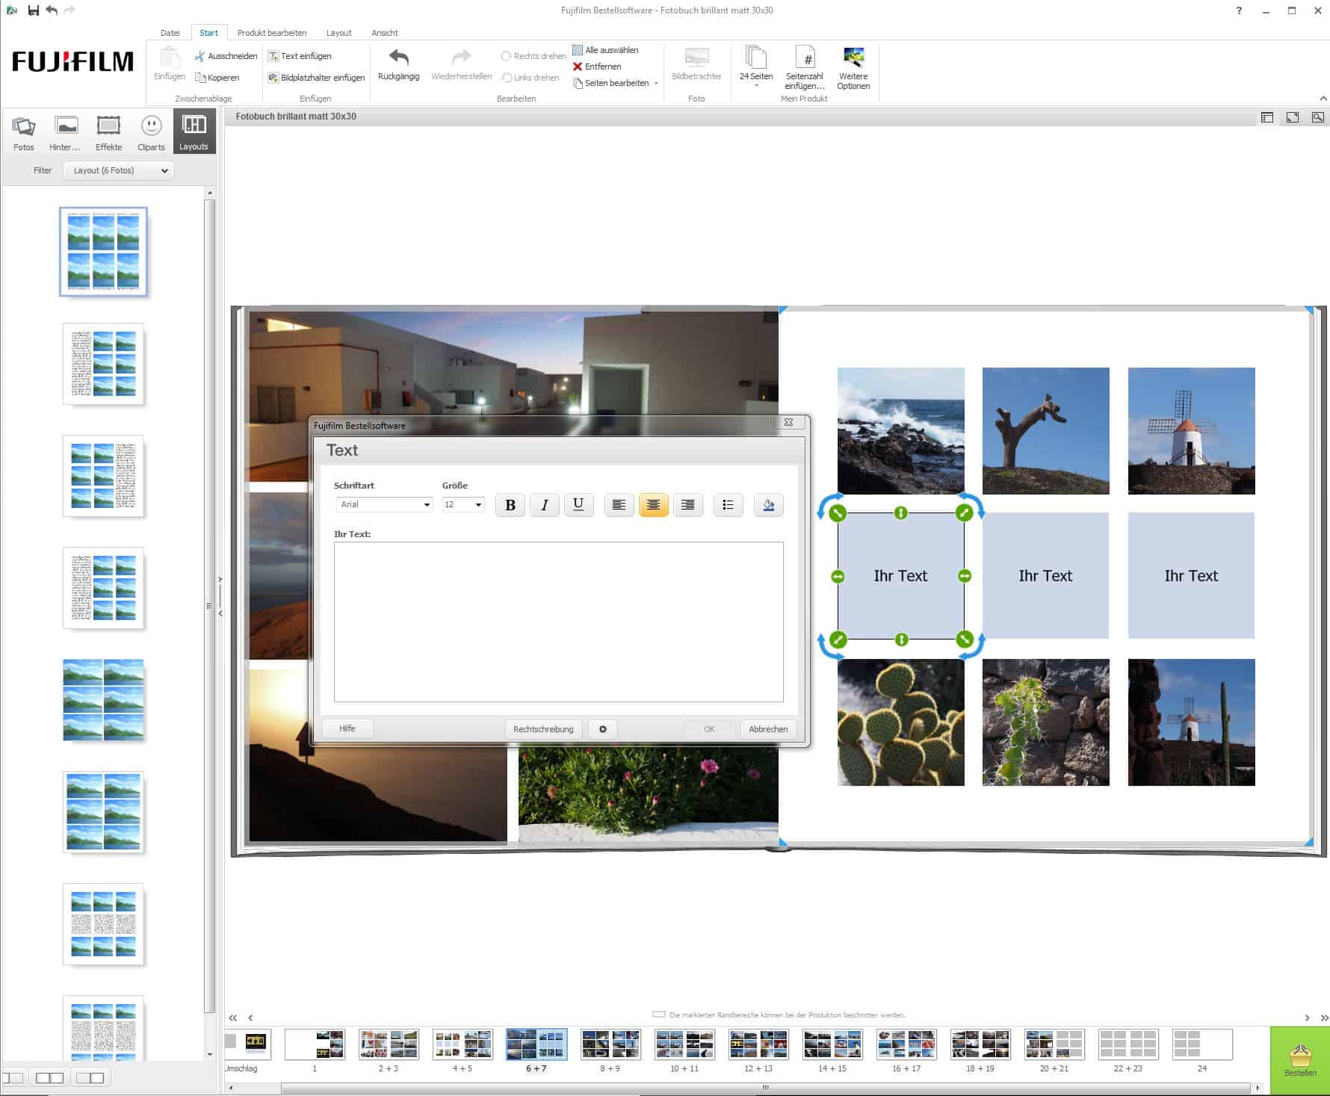Open the Ansicht ribbon tab
This screenshot has width=1330, height=1096.
point(384,33)
